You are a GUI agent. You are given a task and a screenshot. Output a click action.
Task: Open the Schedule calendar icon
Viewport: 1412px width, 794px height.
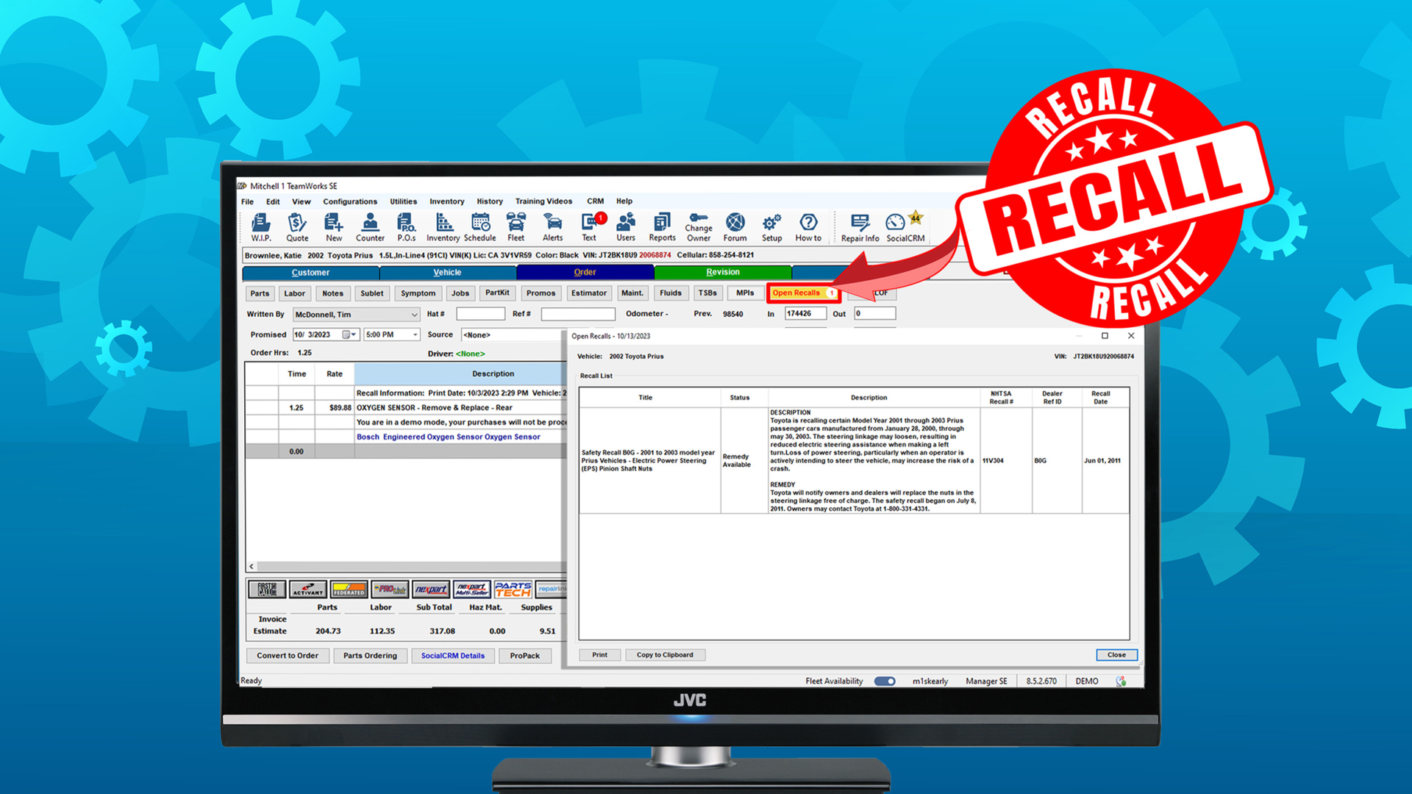point(480,227)
